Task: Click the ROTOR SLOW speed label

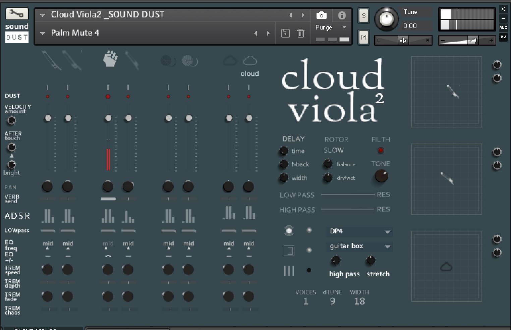Action: (334, 150)
